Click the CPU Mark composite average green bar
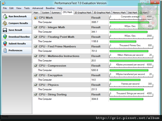162x121 pixels. 129,22
